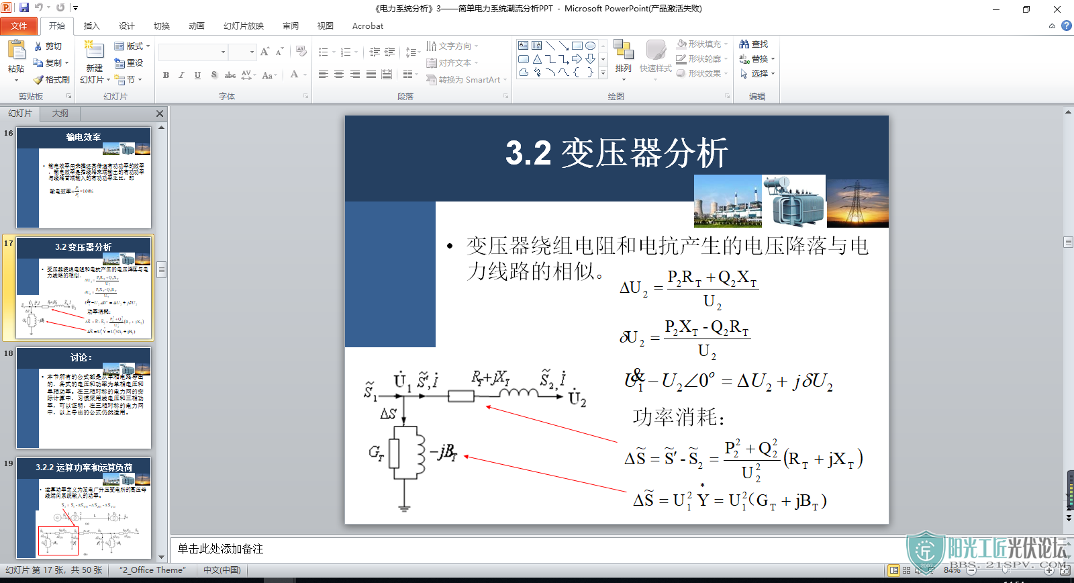Image resolution: width=1074 pixels, height=583 pixels.
Task: Open the Copy (复制) dropdown arrow
Action: point(66,63)
